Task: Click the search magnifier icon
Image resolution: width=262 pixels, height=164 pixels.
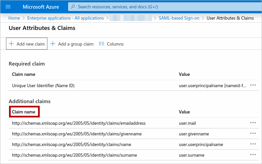Action: pyautogui.click(x=73, y=7)
